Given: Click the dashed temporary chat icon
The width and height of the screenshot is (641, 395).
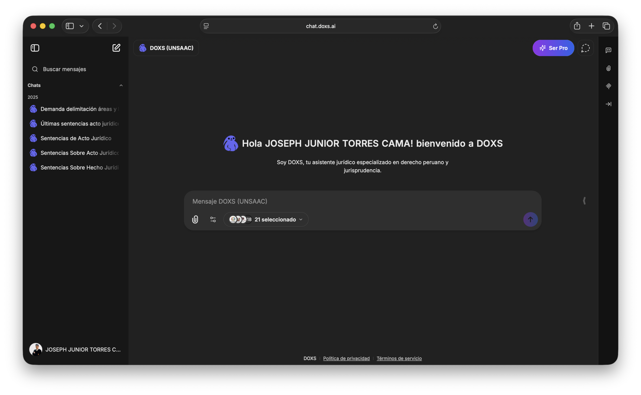Looking at the screenshot, I should 585,48.
